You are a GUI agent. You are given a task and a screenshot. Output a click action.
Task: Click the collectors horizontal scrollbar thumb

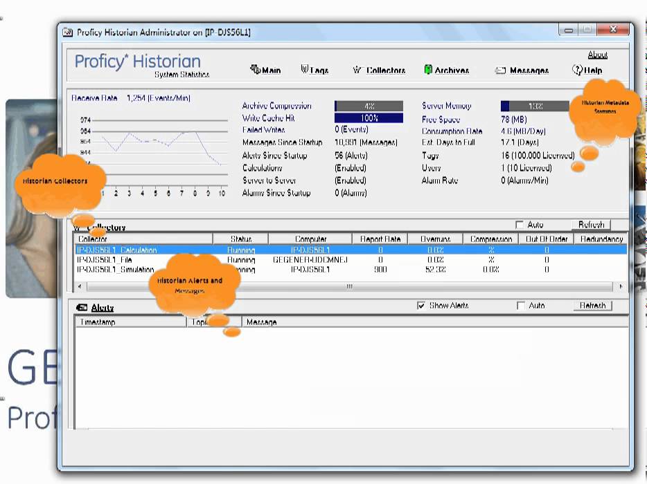[x=350, y=286]
